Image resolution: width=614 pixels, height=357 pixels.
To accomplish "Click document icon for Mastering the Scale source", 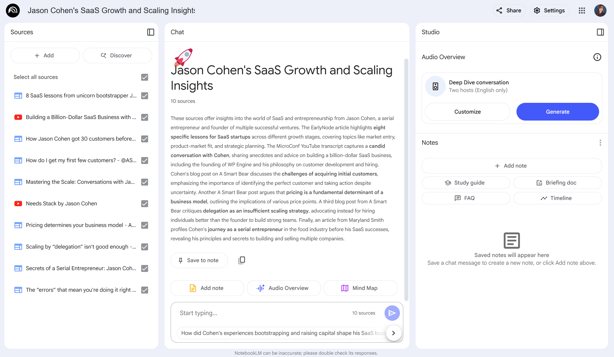I will pyautogui.click(x=18, y=182).
